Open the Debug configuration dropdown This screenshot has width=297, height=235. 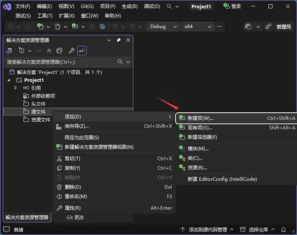(163, 27)
